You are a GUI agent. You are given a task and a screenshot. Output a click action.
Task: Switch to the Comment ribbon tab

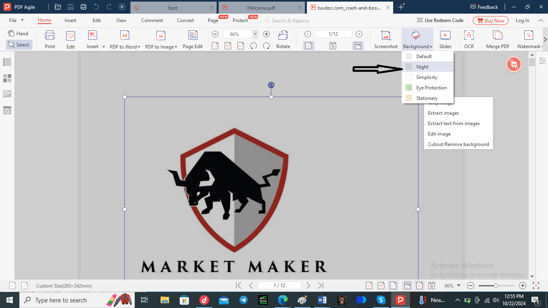point(152,20)
